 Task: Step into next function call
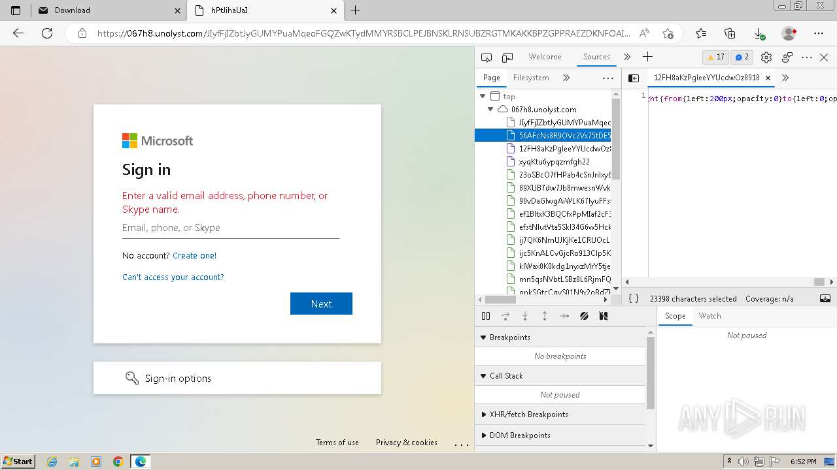point(525,316)
